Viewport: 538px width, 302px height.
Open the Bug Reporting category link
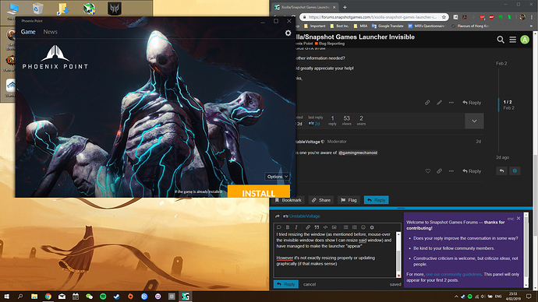click(330, 44)
